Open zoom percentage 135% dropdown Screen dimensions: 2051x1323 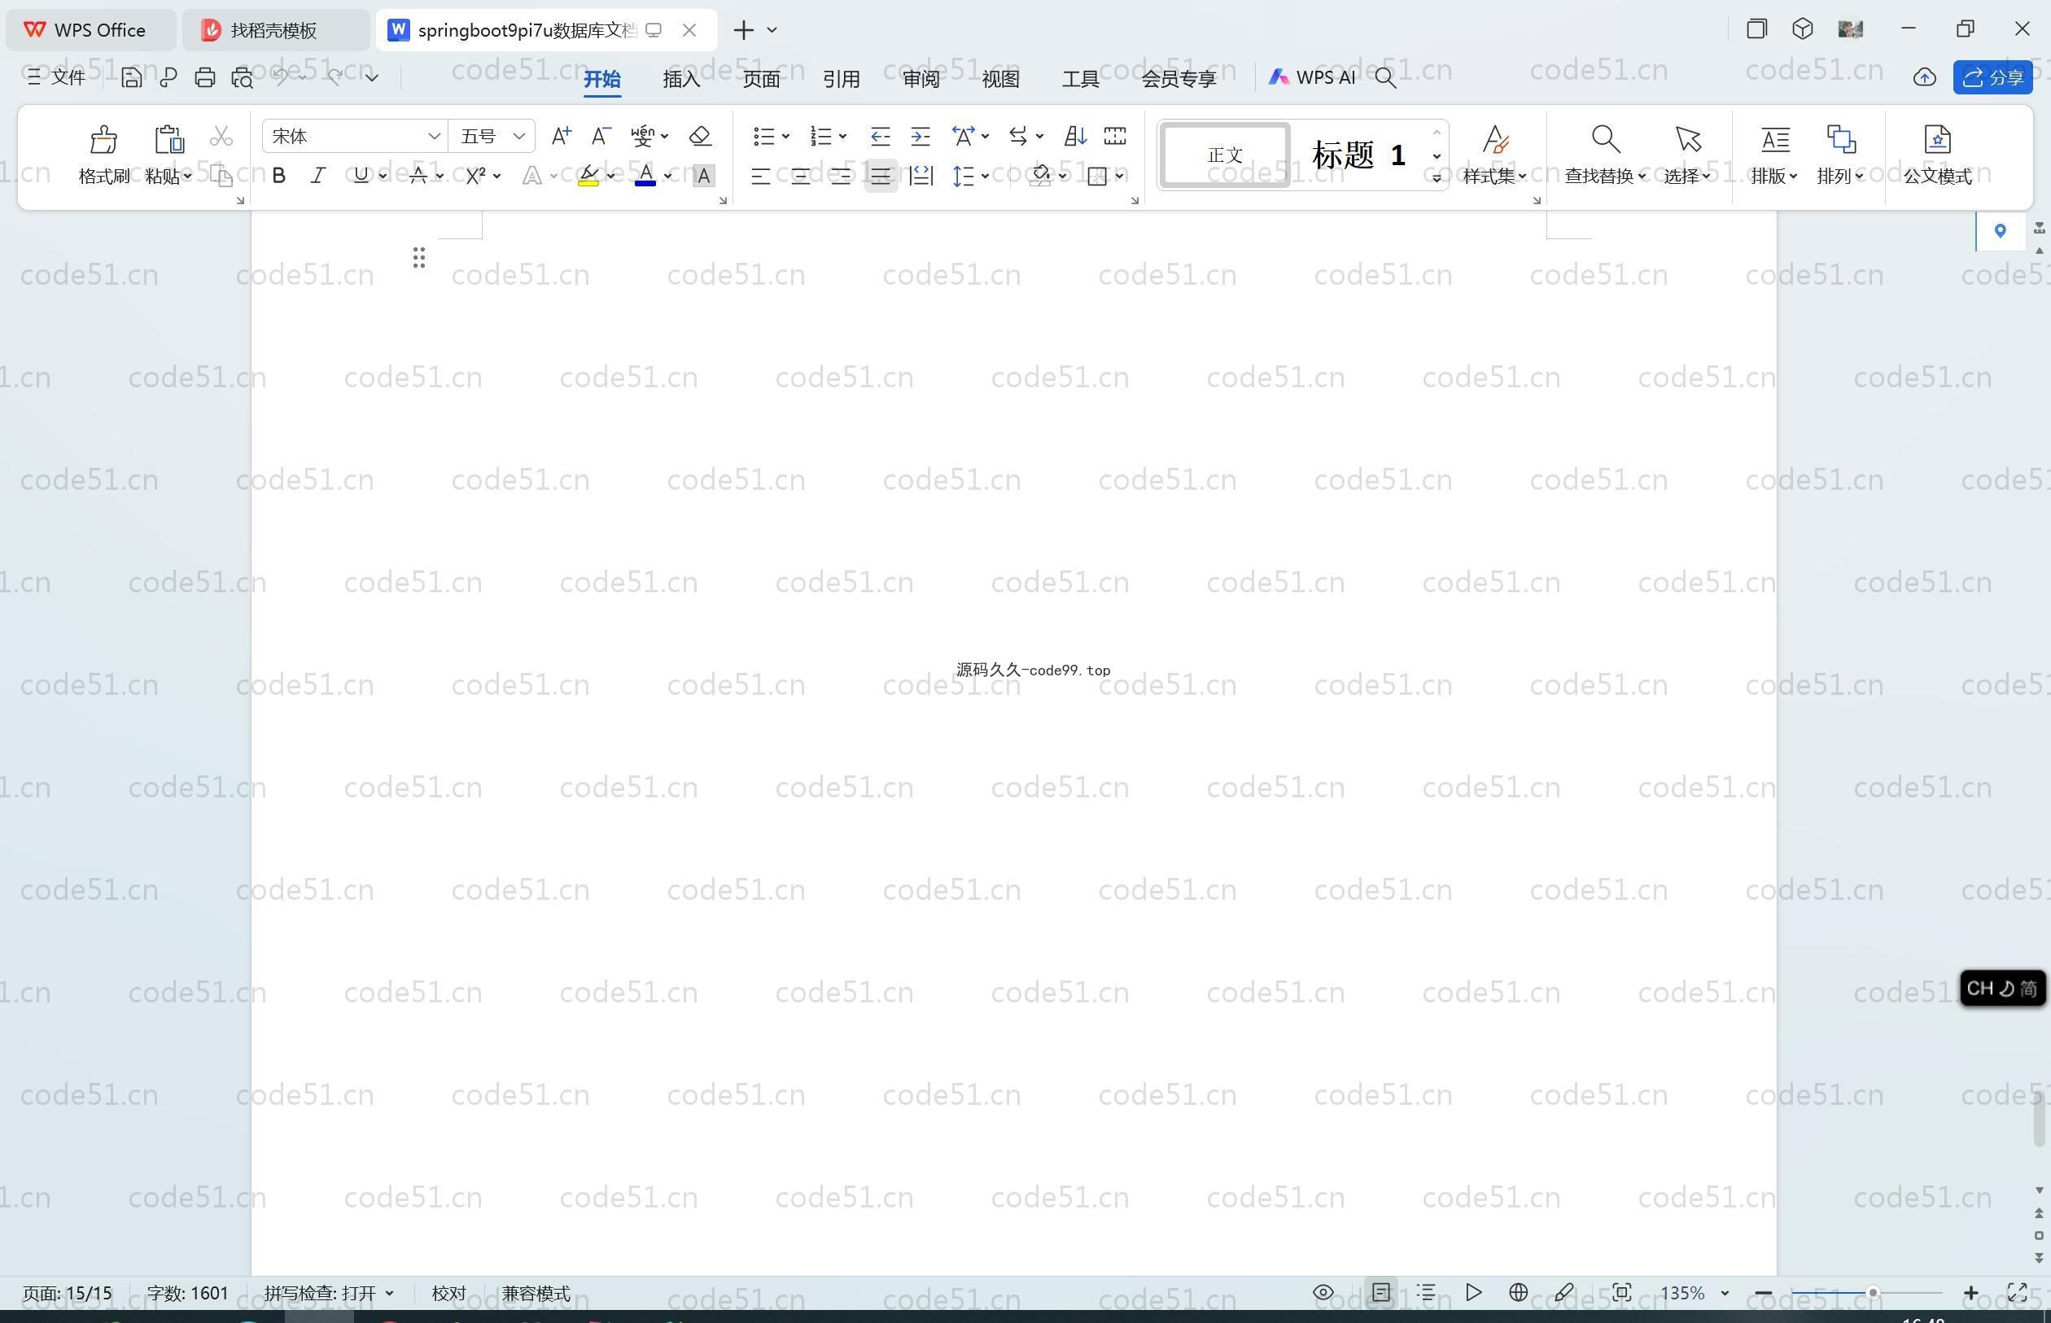(1725, 1293)
